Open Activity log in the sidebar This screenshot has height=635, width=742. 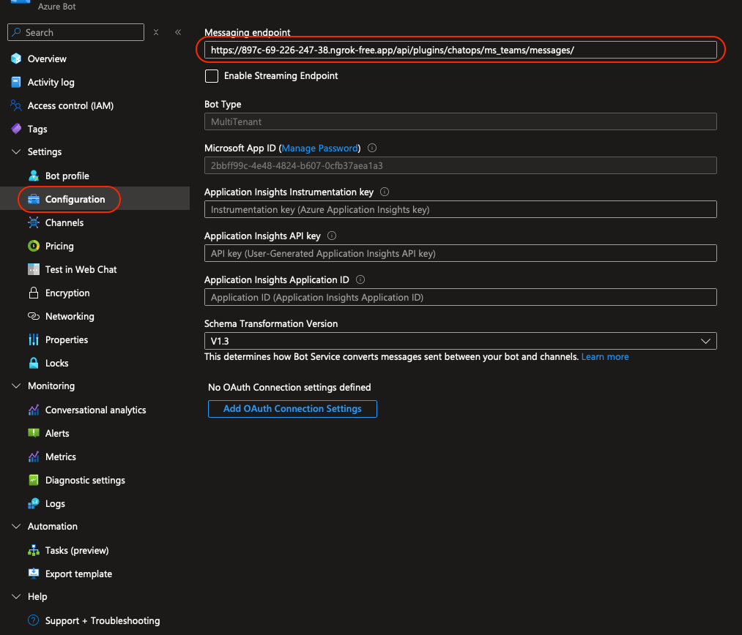[51, 82]
